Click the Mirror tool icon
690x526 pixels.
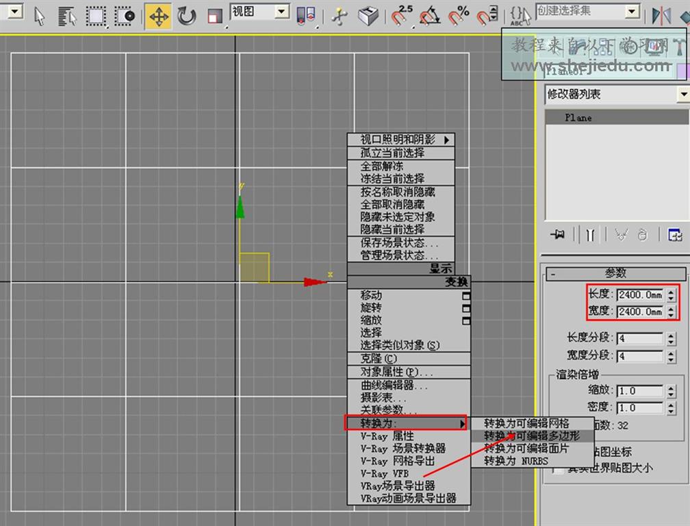(x=661, y=15)
